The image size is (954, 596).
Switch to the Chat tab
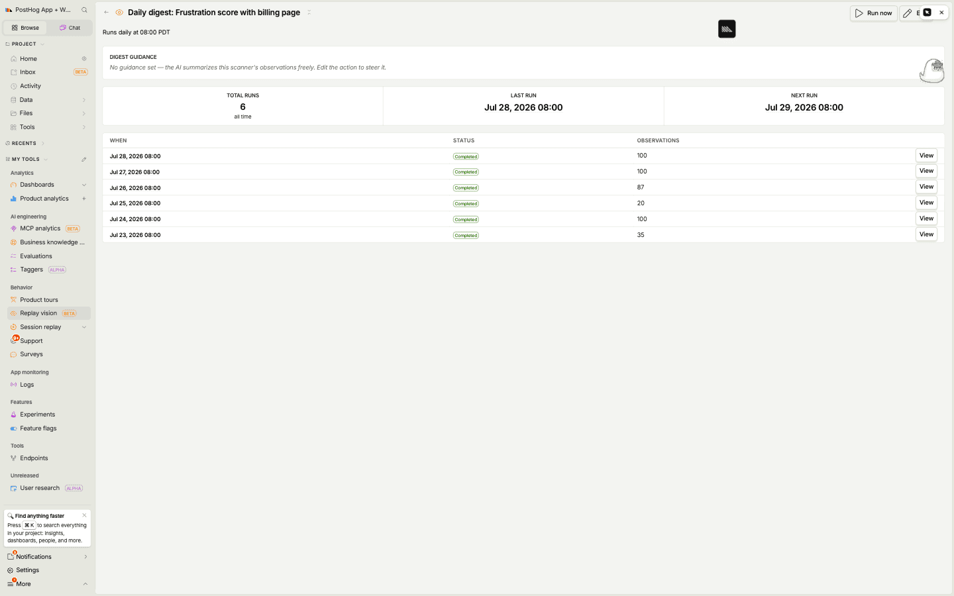(70, 28)
